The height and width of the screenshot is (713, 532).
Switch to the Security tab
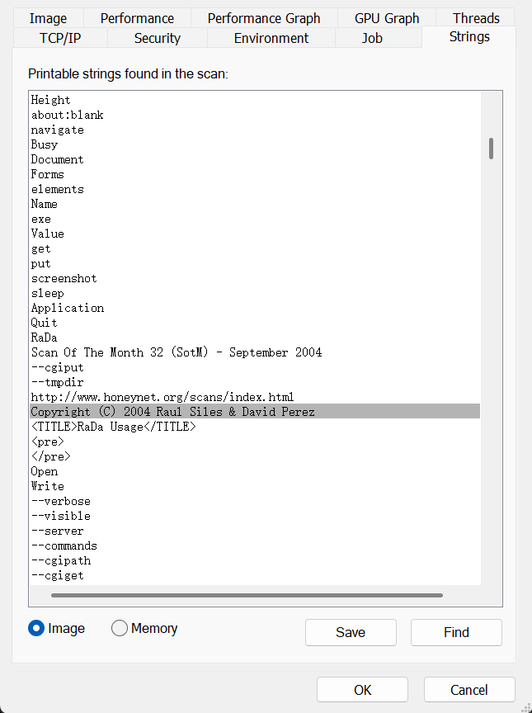pyautogui.click(x=158, y=38)
